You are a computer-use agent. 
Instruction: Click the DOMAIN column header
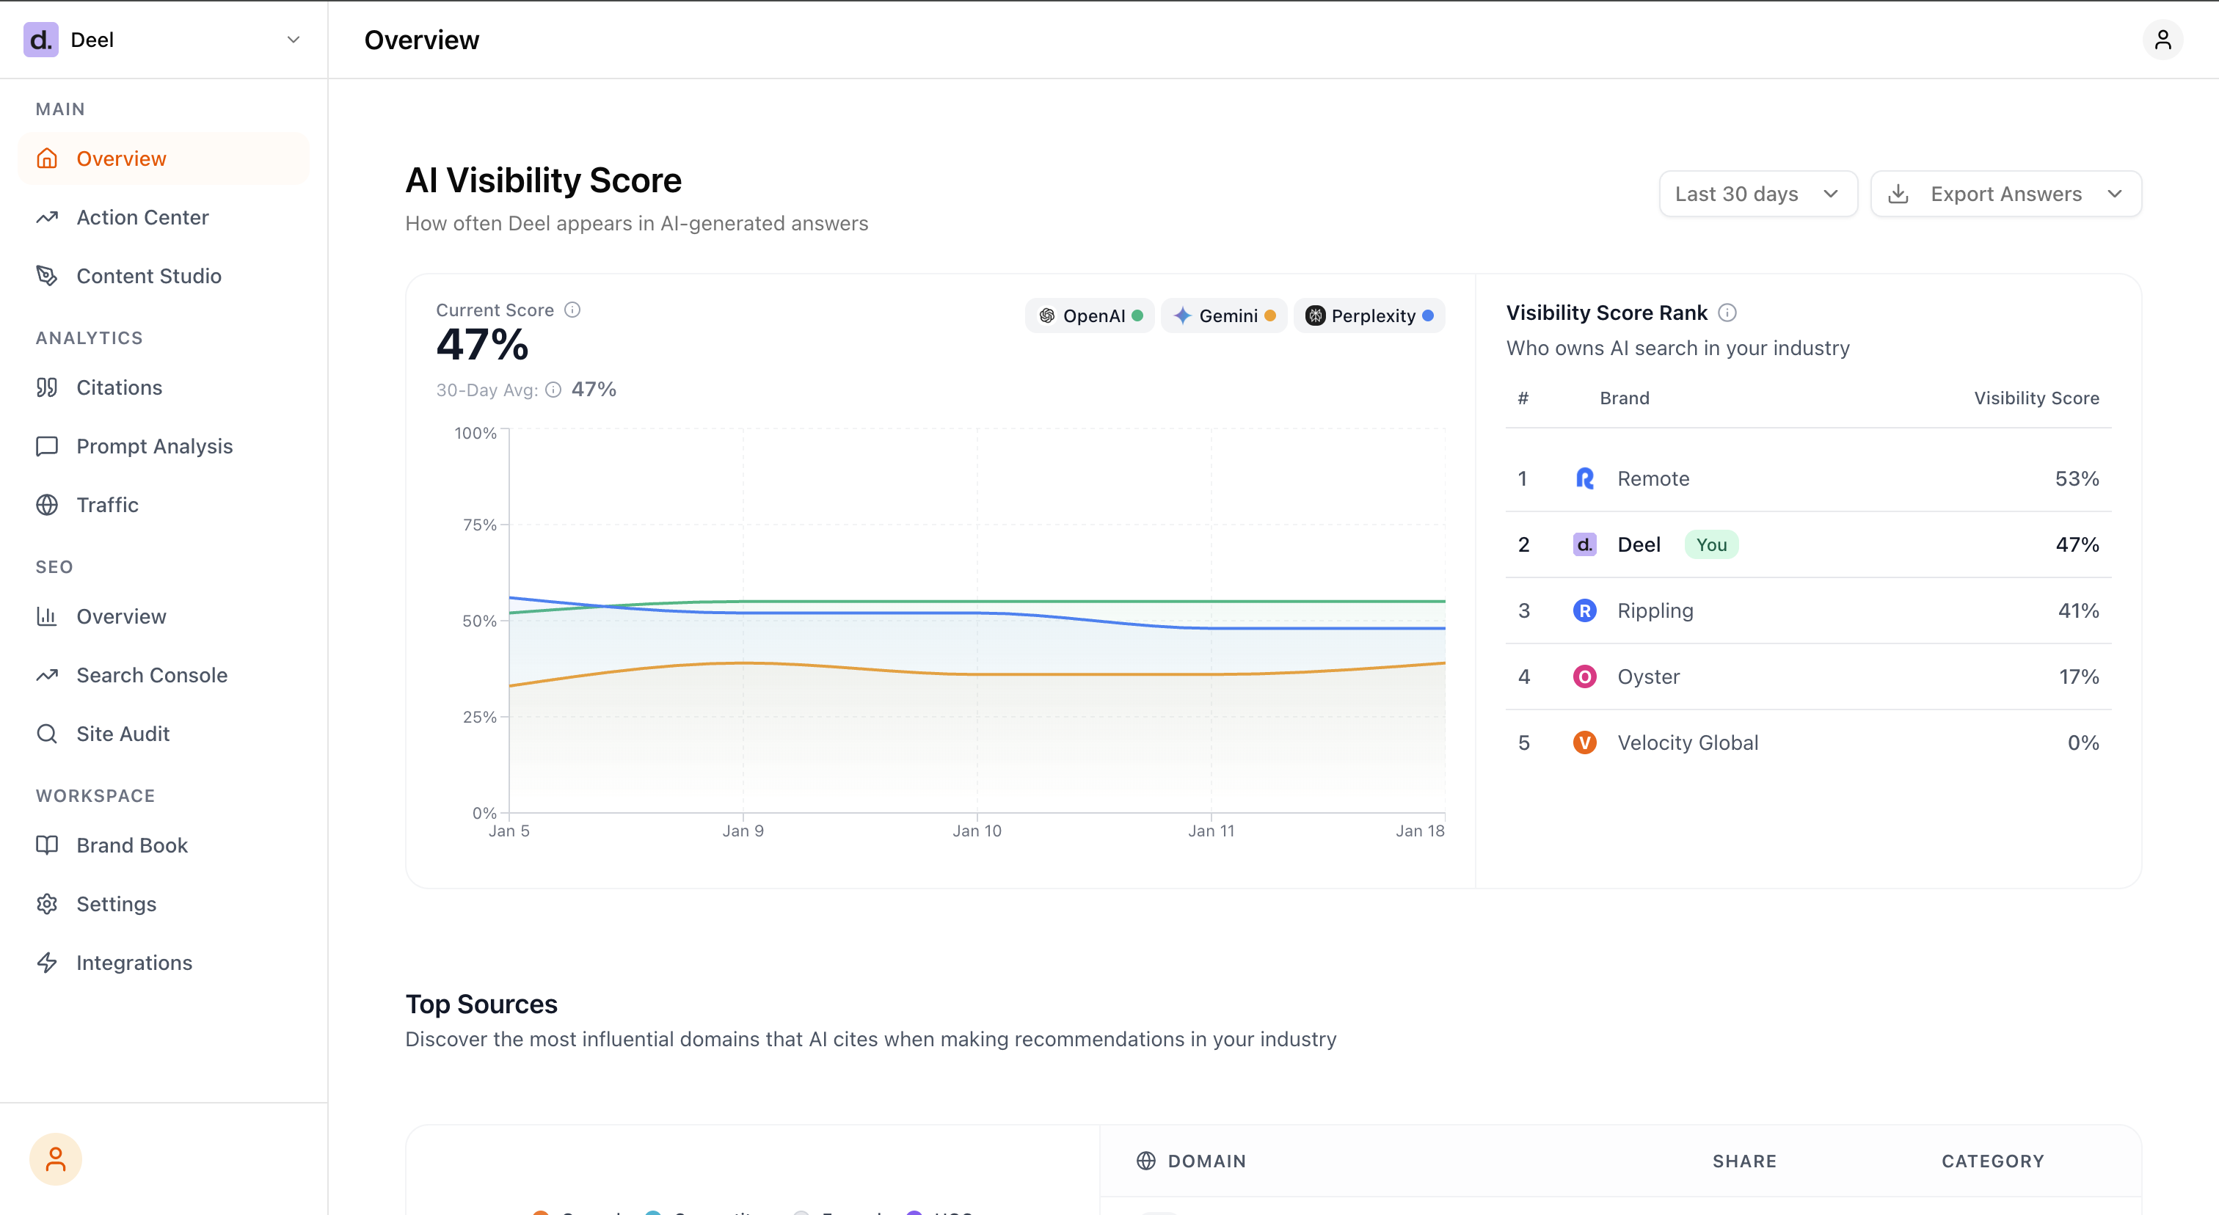coord(1206,1161)
